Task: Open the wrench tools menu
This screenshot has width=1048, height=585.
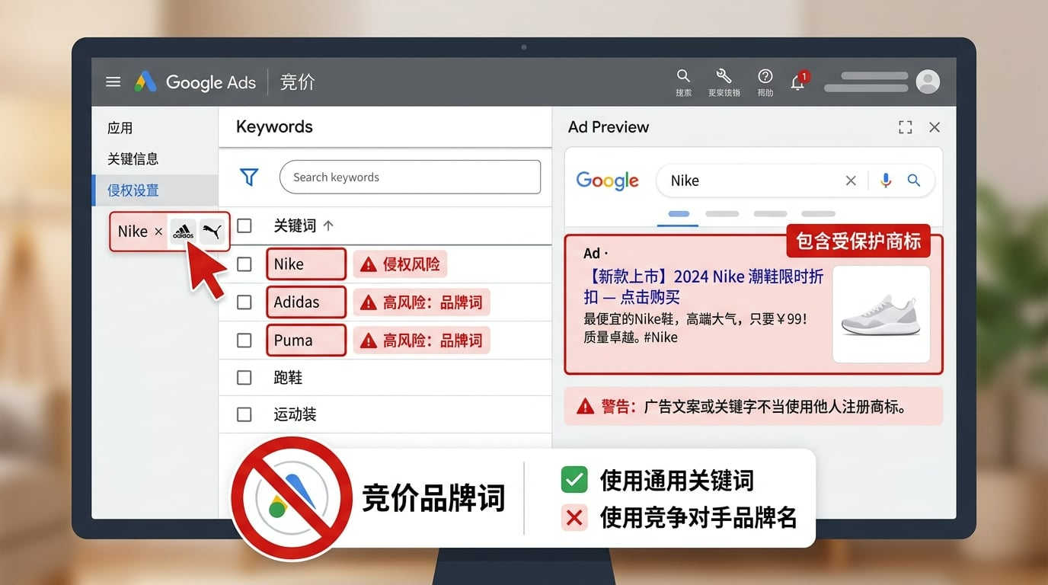Action: coord(724,76)
